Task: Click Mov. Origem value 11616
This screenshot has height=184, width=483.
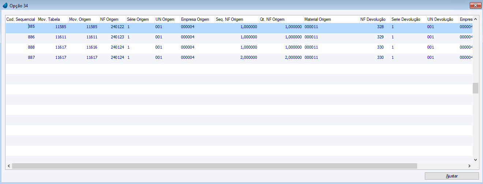Action: [x=92, y=47]
